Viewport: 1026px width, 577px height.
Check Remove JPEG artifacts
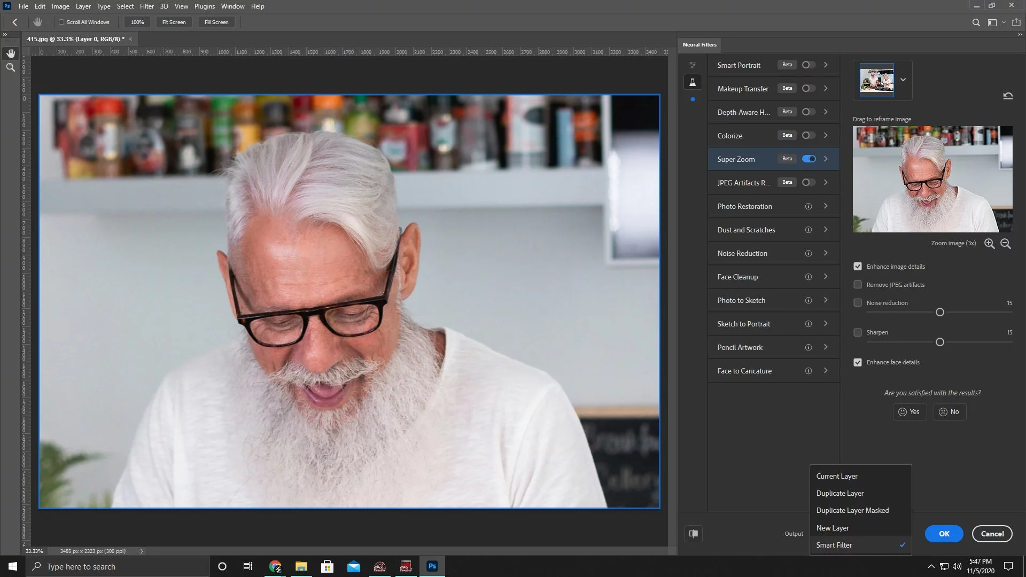(858, 285)
